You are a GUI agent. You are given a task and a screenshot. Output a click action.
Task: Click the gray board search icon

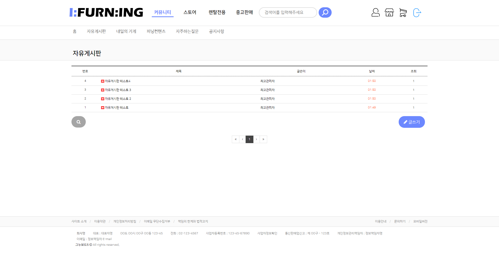(78, 122)
